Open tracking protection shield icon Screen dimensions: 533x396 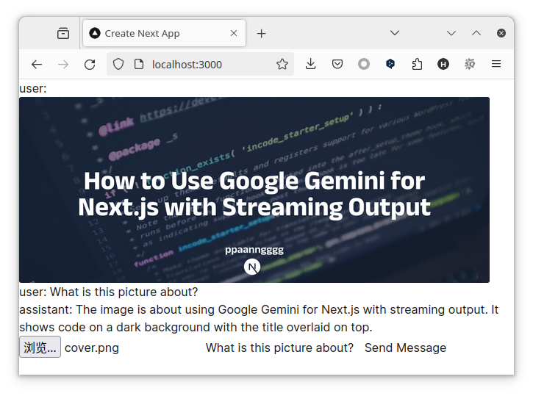(x=118, y=64)
